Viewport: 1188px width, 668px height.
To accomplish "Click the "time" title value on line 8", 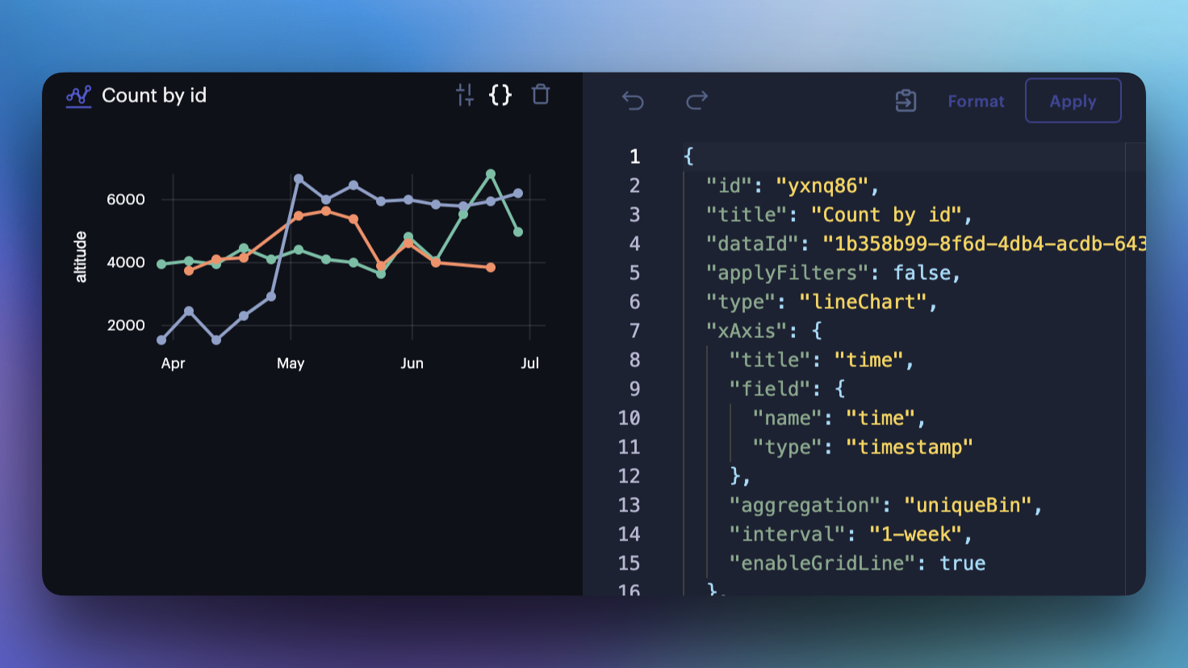I will pyautogui.click(x=868, y=361).
